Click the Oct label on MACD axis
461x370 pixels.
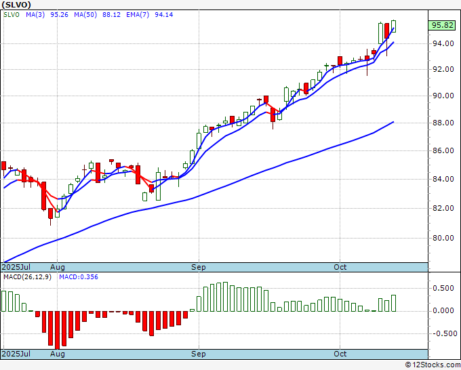(x=340, y=354)
